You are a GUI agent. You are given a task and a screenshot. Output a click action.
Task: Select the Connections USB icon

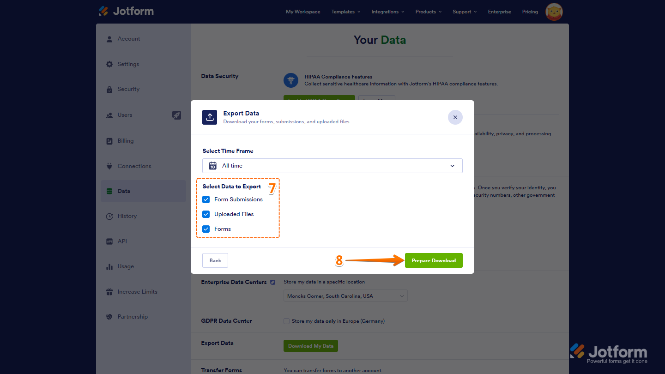click(x=109, y=166)
